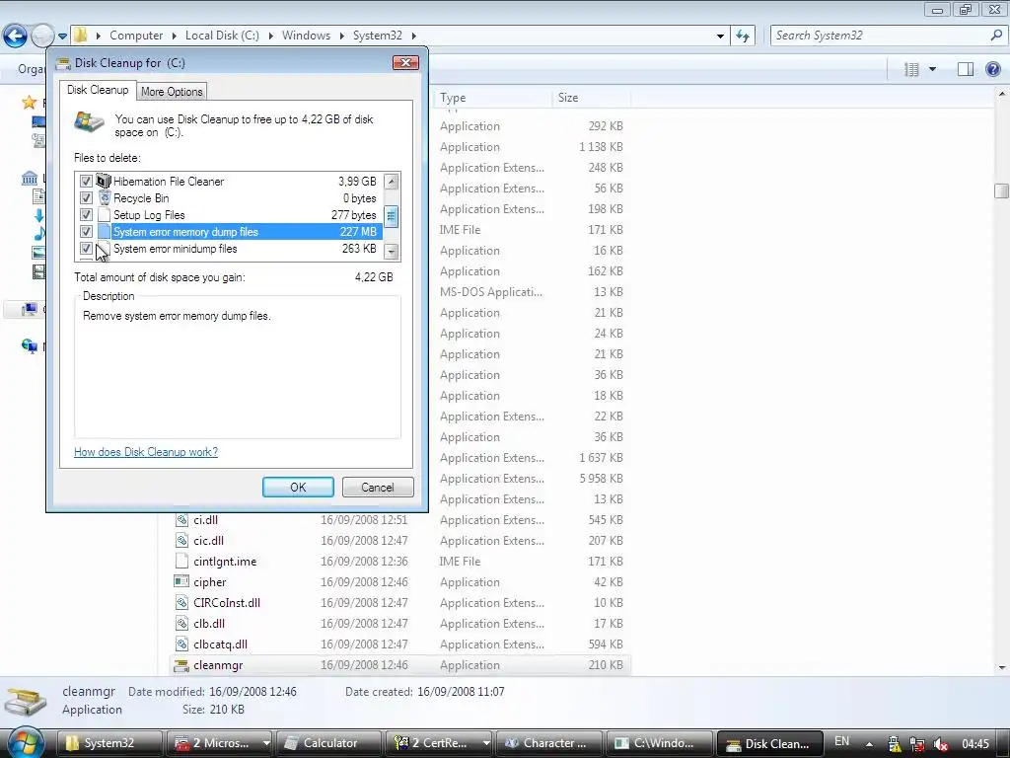Expand the arrow after System32 breadcrumb
This screenshot has width=1010, height=758.
click(413, 36)
